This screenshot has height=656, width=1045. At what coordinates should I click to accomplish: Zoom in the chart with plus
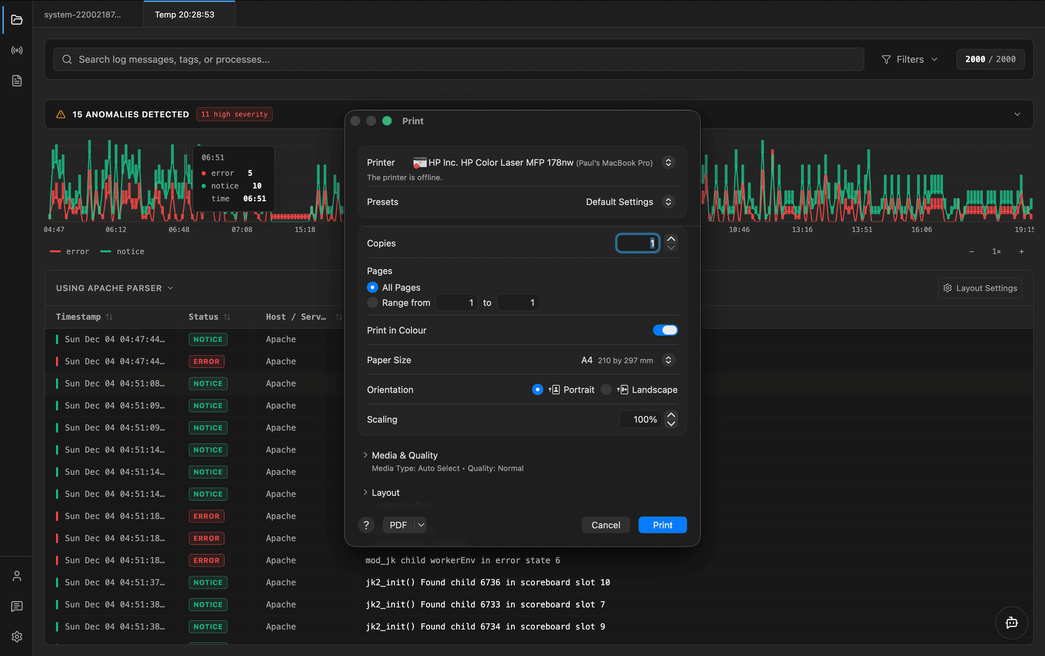[x=1022, y=251]
